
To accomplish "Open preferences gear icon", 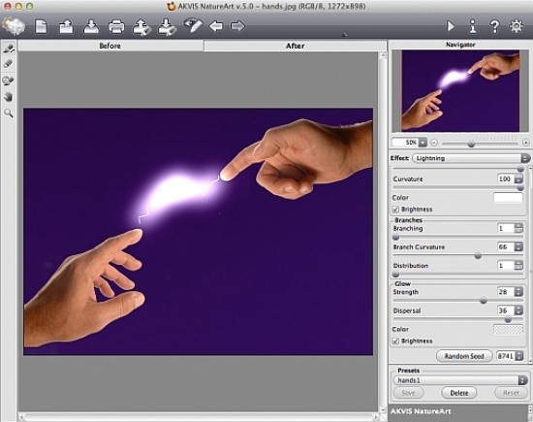I will pos(517,26).
